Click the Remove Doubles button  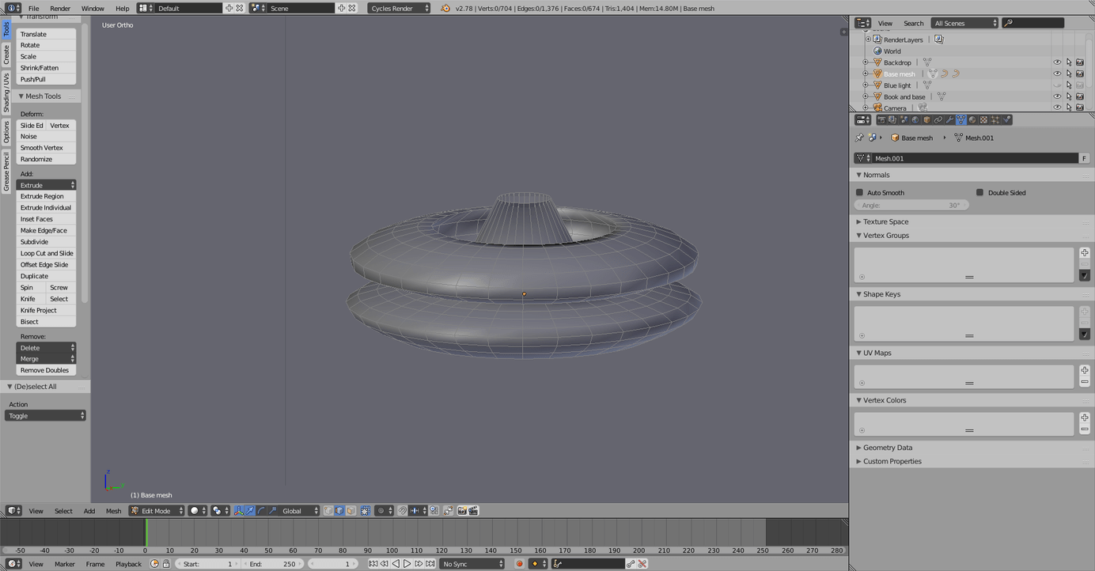pyautogui.click(x=44, y=369)
